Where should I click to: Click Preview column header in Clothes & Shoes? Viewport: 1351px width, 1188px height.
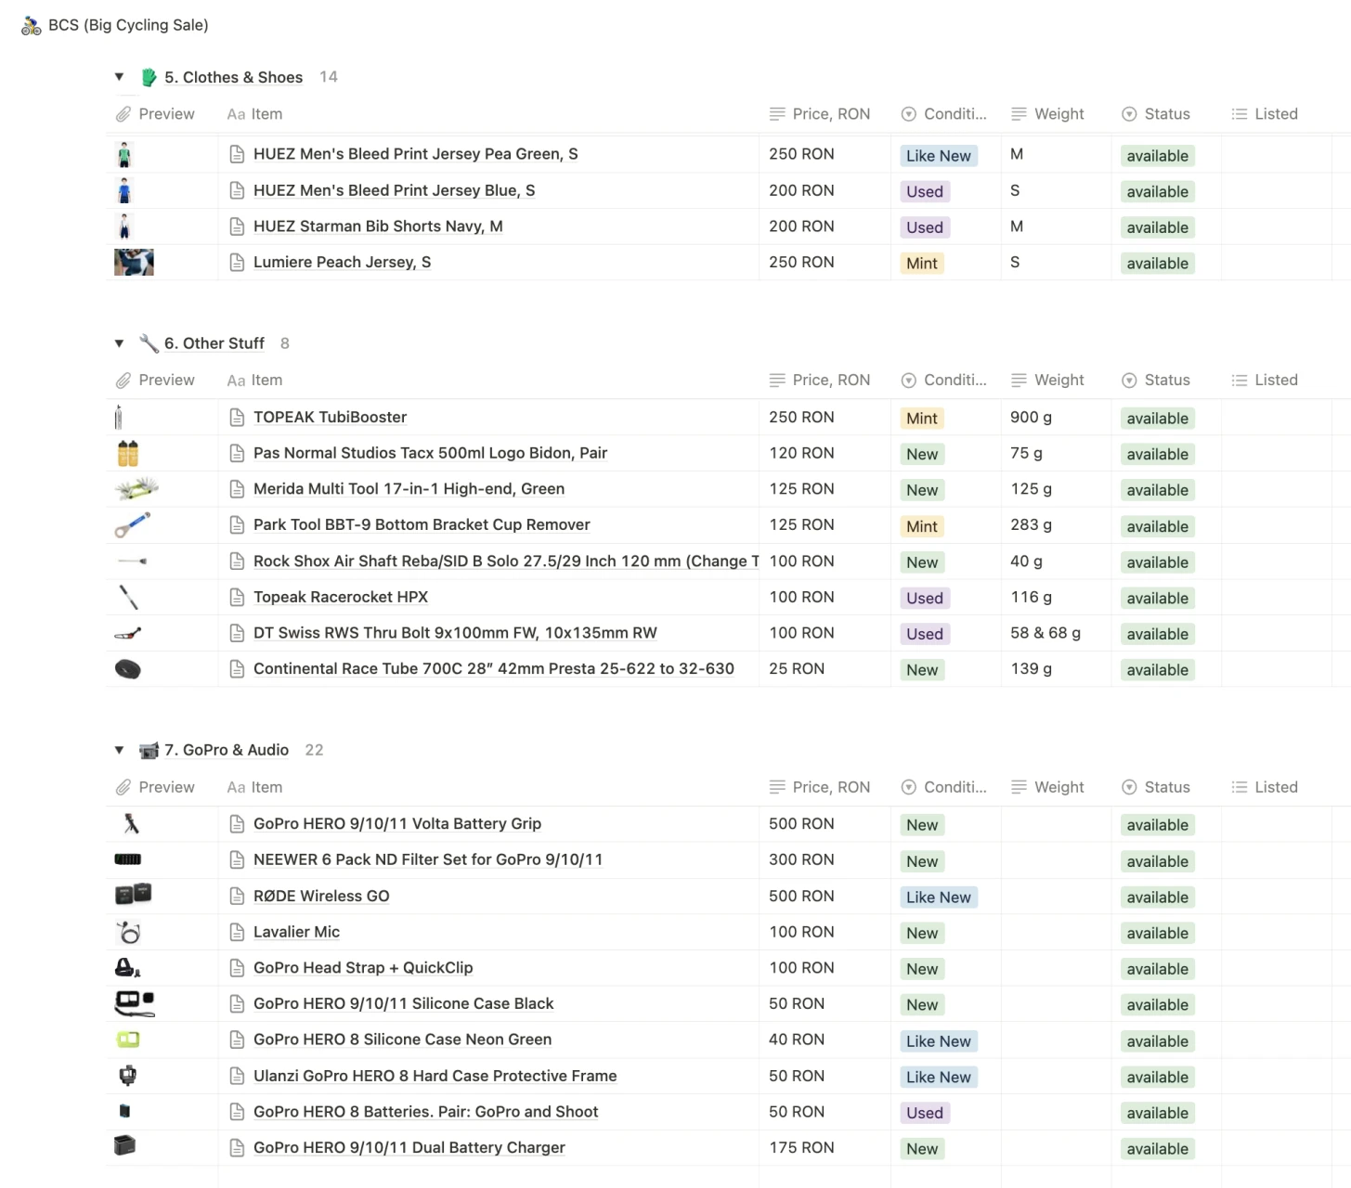click(x=156, y=114)
